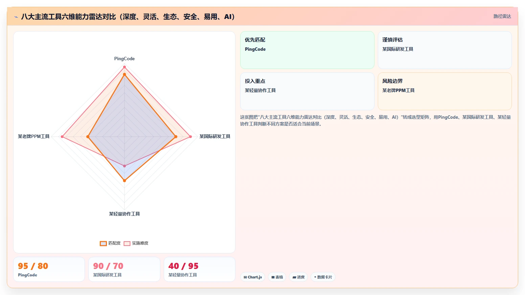Click the pink point on 某国际研发工具 axis
The width and height of the screenshot is (525, 295).
pos(190,137)
